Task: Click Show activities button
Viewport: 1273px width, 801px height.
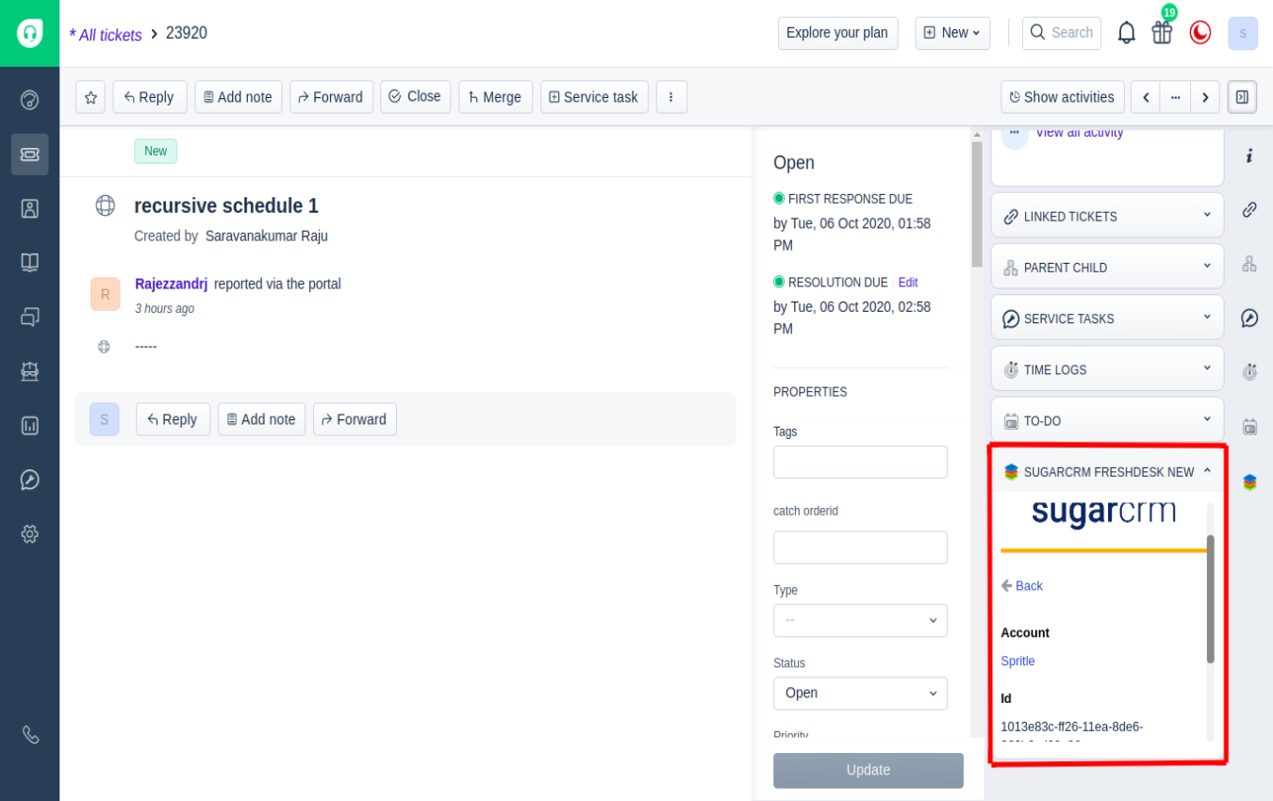Action: coord(1063,97)
